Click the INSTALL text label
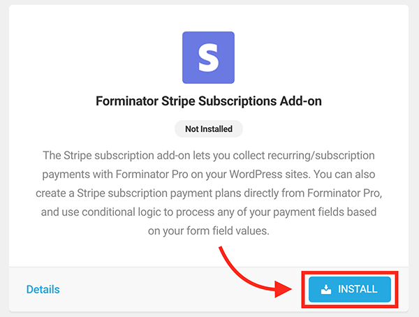This screenshot has height=317, width=419. coord(358,289)
